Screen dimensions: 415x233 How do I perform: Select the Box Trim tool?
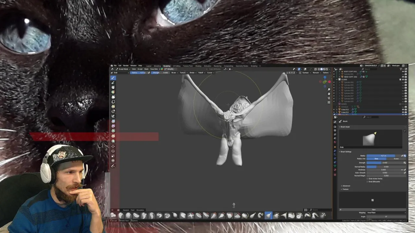pos(113,111)
